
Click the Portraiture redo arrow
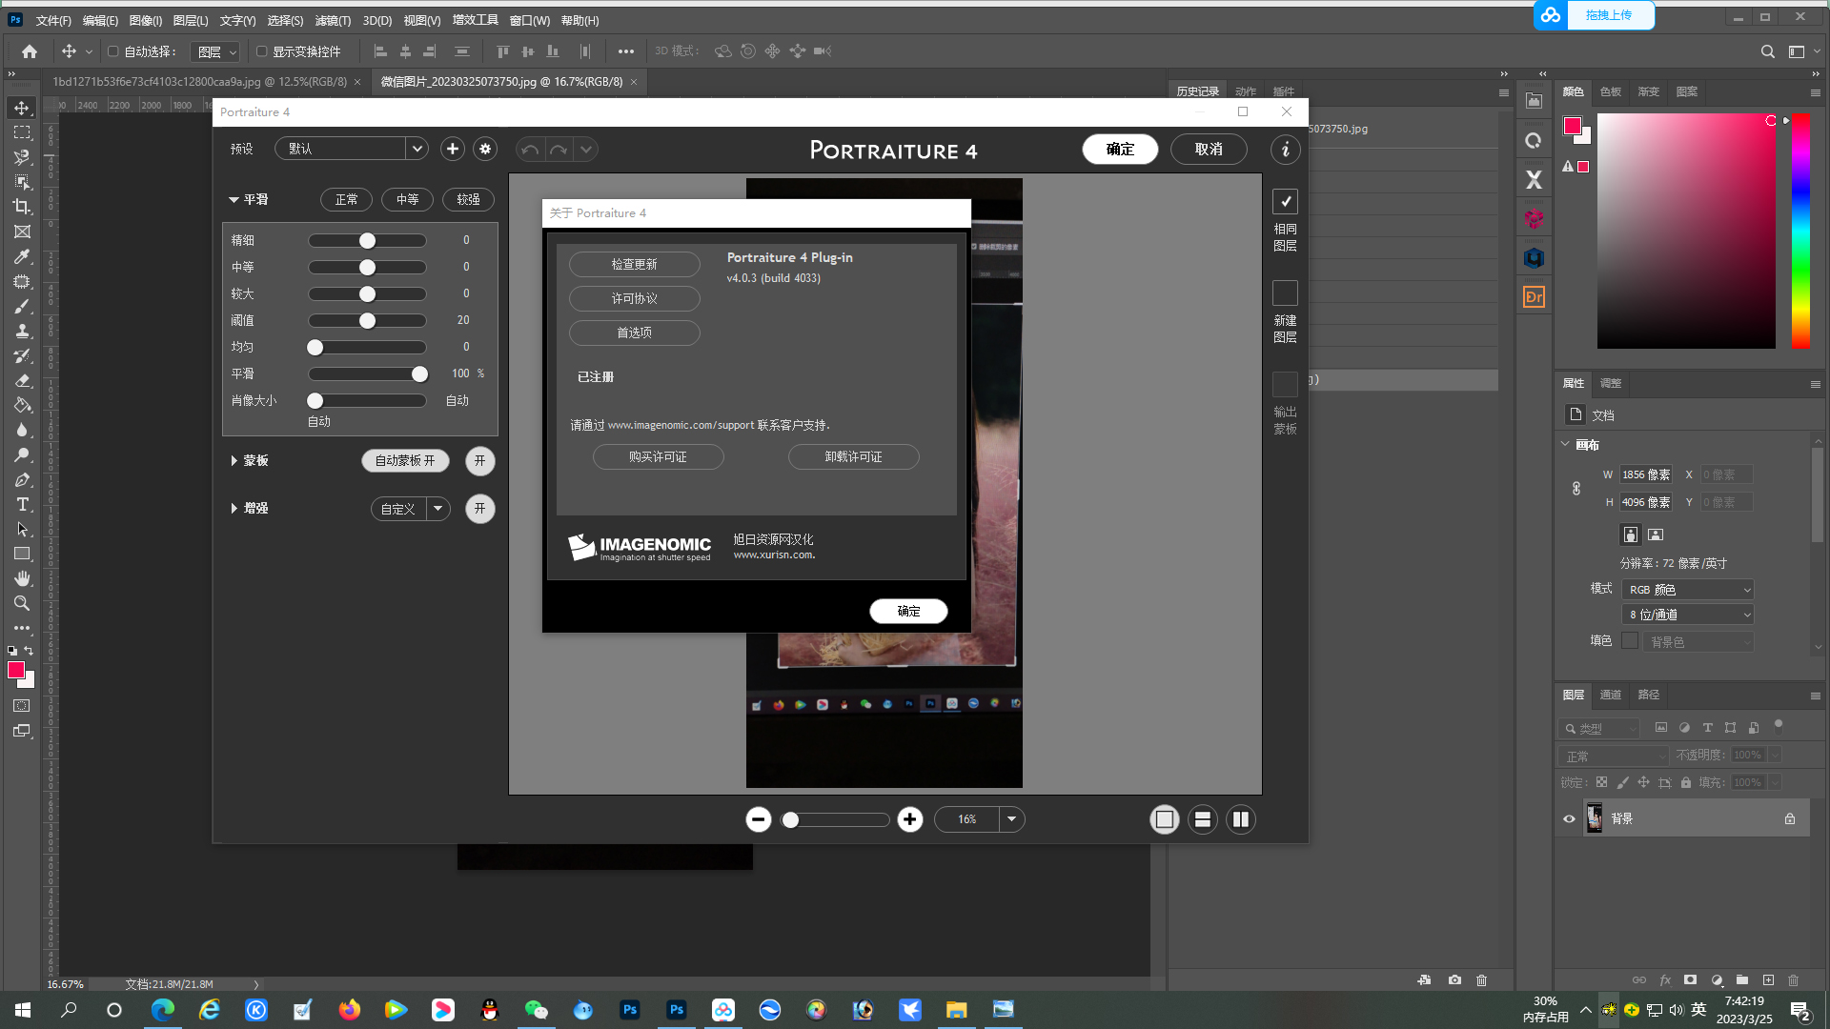pyautogui.click(x=559, y=150)
